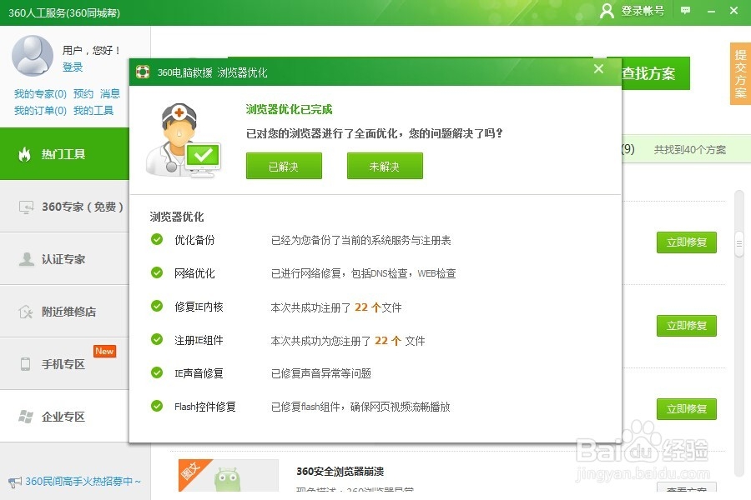Click the 修复IE内核 item label
Viewport: 751px width, 500px height.
pyautogui.click(x=199, y=307)
